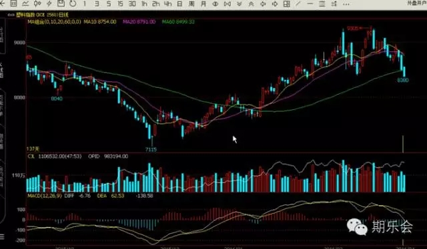Click the back arrow in toolbar
This screenshot has height=249, width=427.
(x=2, y=3)
